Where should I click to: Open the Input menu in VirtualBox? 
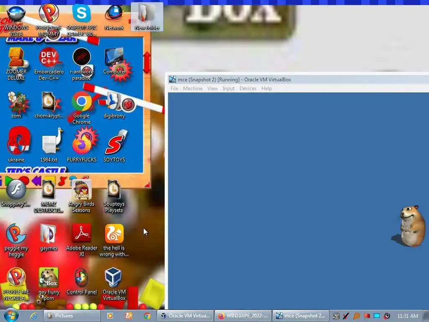(228, 88)
